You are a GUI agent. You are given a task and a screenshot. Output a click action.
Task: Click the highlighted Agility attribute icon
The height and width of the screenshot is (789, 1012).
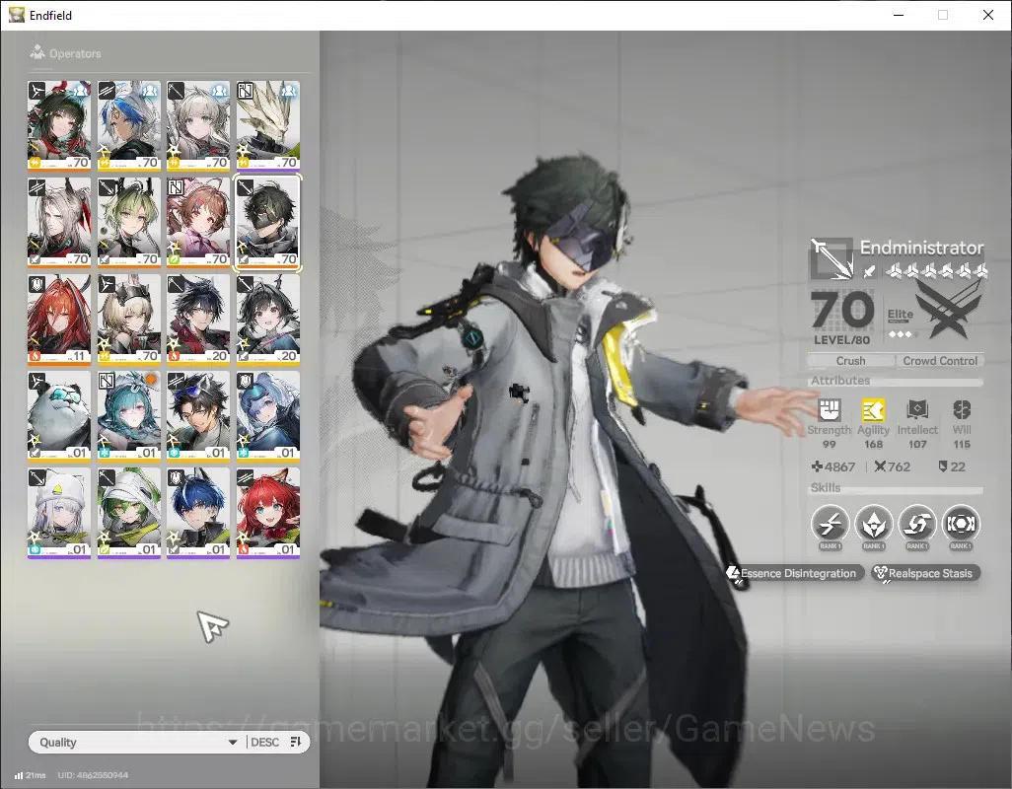point(873,409)
